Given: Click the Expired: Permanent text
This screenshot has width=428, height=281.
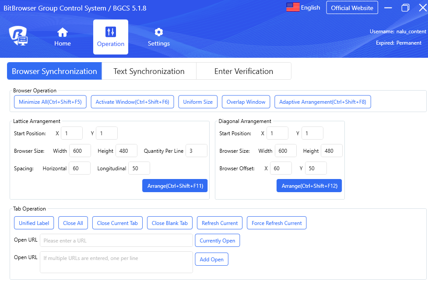Looking at the screenshot, I should click(399, 43).
